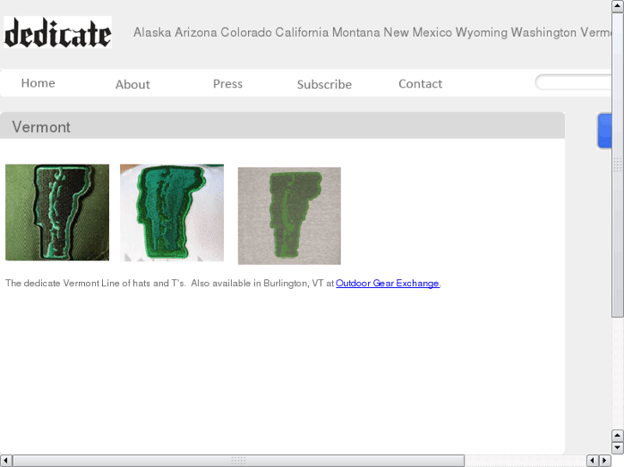Open the About page
Screen dimensions: 624x467
pyautogui.click(x=132, y=84)
